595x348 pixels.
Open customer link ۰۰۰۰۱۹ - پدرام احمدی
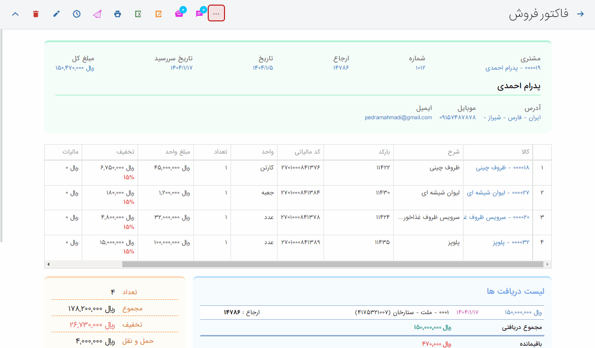[513, 68]
